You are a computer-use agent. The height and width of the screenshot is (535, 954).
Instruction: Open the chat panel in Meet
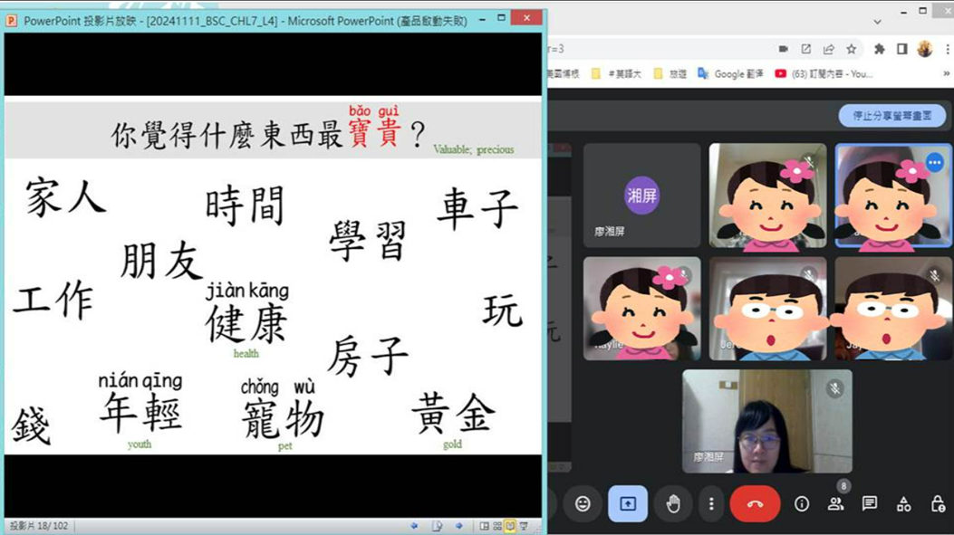pos(870,503)
